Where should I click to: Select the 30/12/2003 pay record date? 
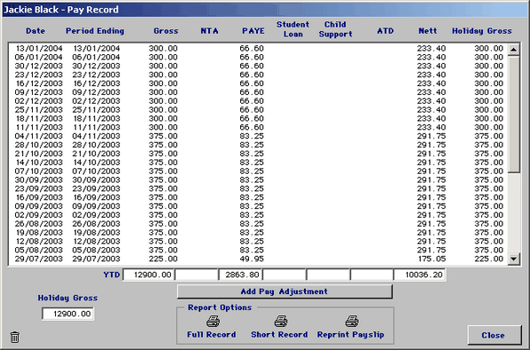pos(39,66)
